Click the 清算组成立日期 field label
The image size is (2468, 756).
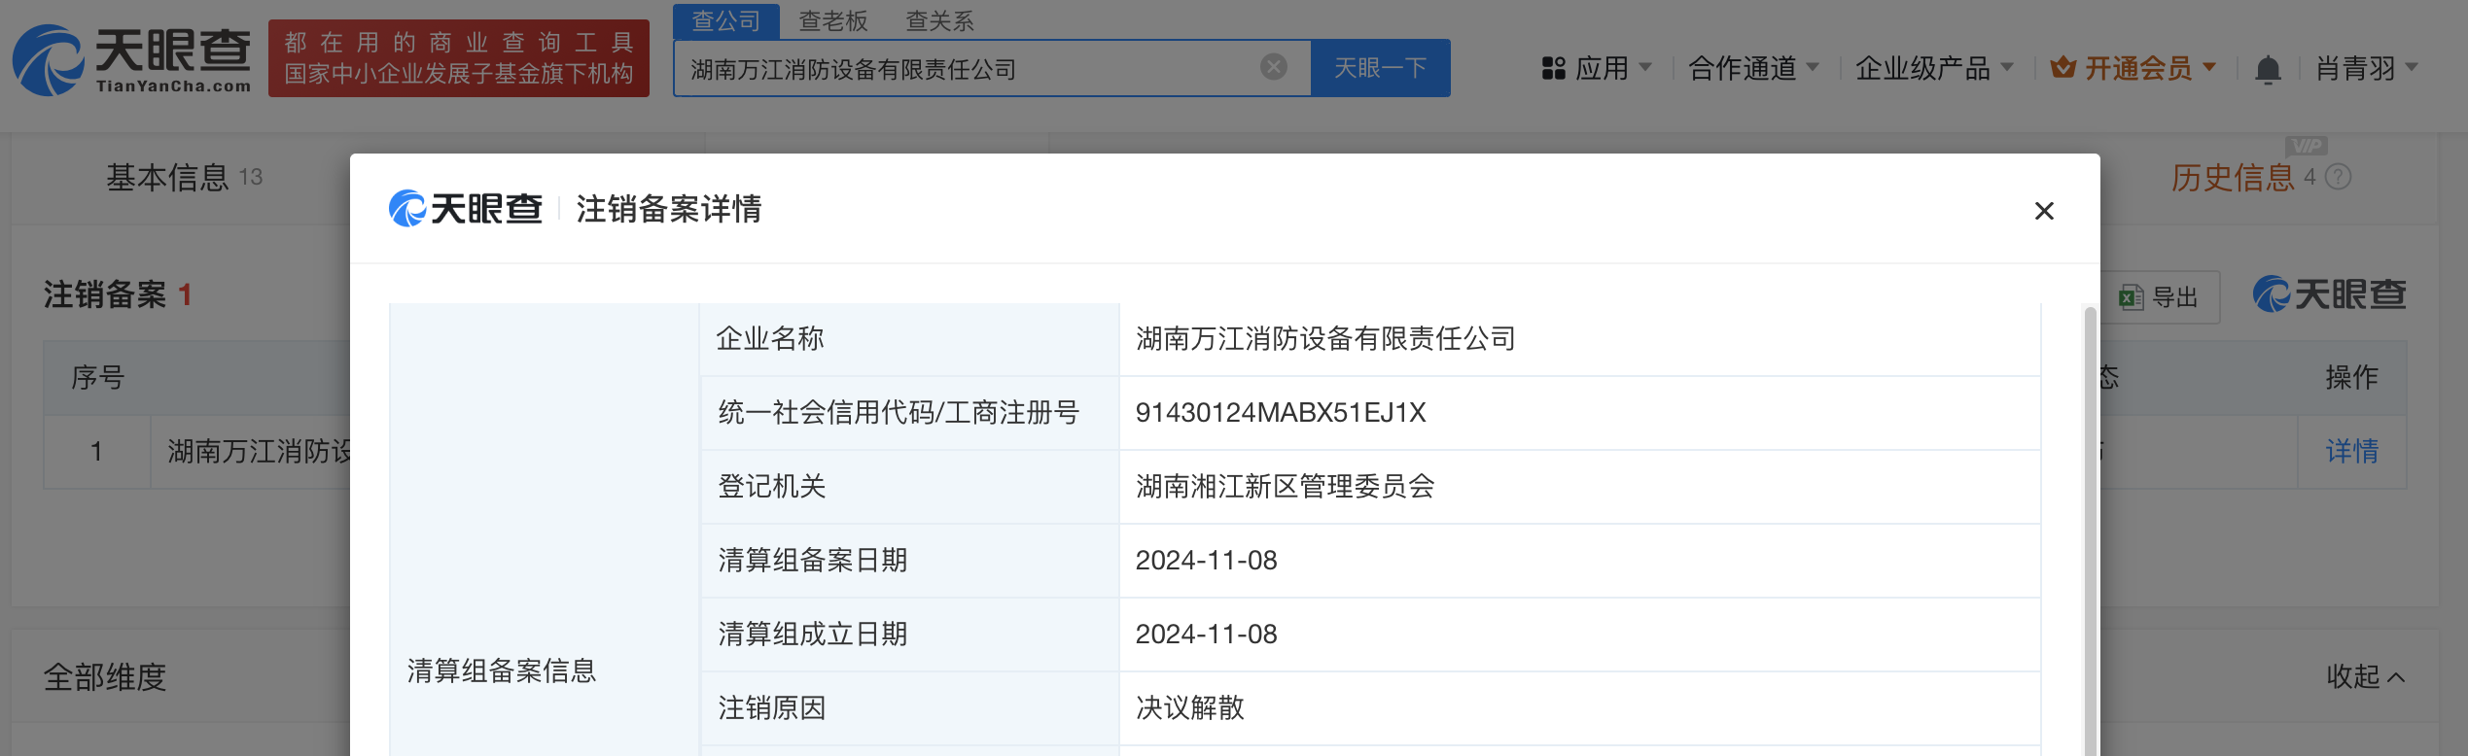pyautogui.click(x=812, y=634)
